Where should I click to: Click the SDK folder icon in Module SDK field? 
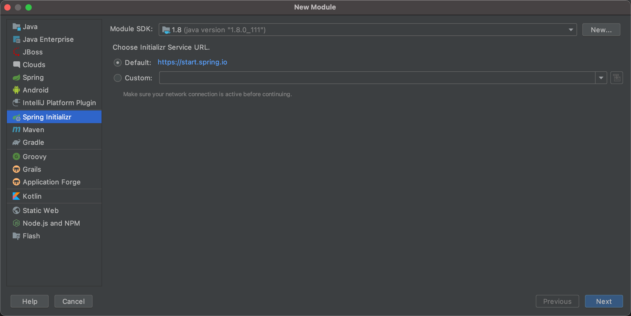point(166,30)
